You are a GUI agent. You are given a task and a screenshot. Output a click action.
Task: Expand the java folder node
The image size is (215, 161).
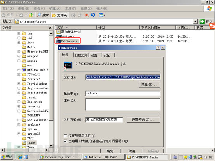click(x=19, y=42)
